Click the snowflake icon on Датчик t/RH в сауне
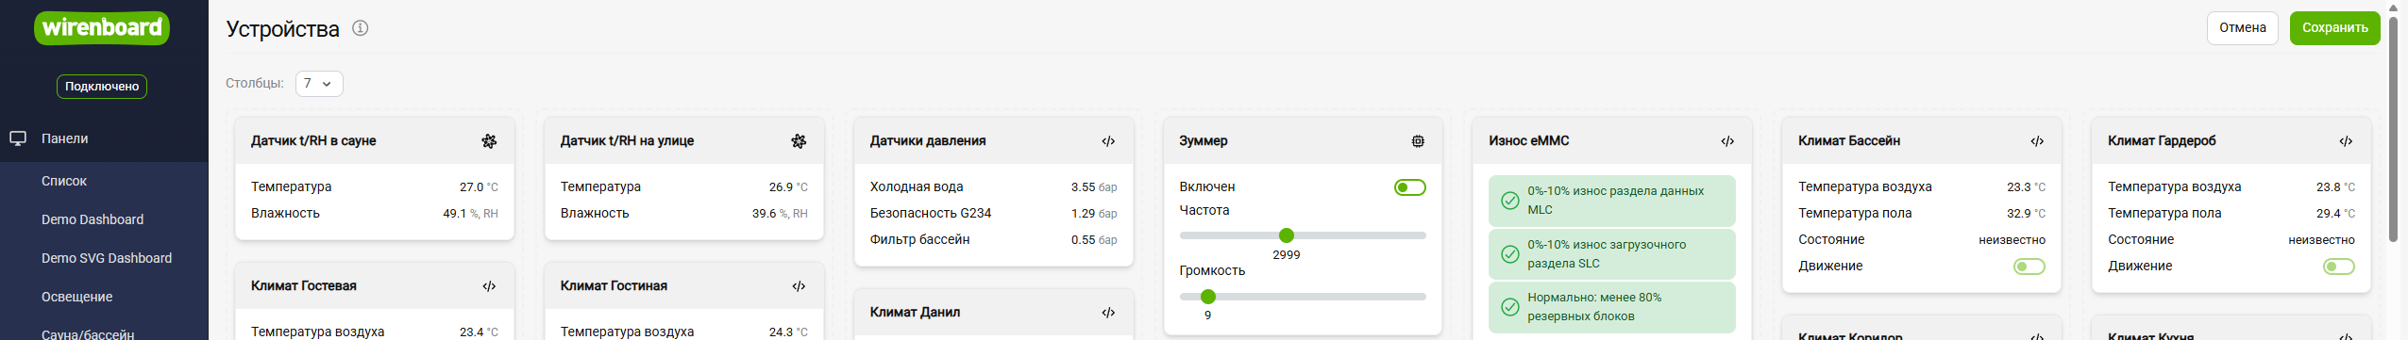 pos(489,141)
